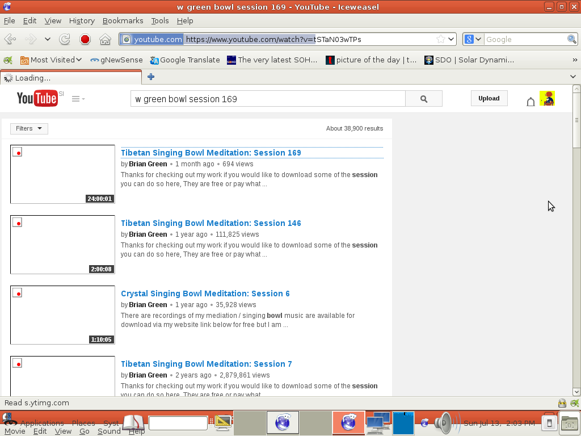The image size is (581, 436).
Task: Open new tab with plus icon
Action: pos(151,77)
